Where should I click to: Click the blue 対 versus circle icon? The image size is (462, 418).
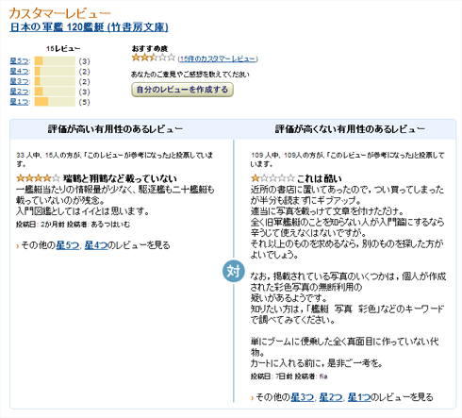[234, 271]
